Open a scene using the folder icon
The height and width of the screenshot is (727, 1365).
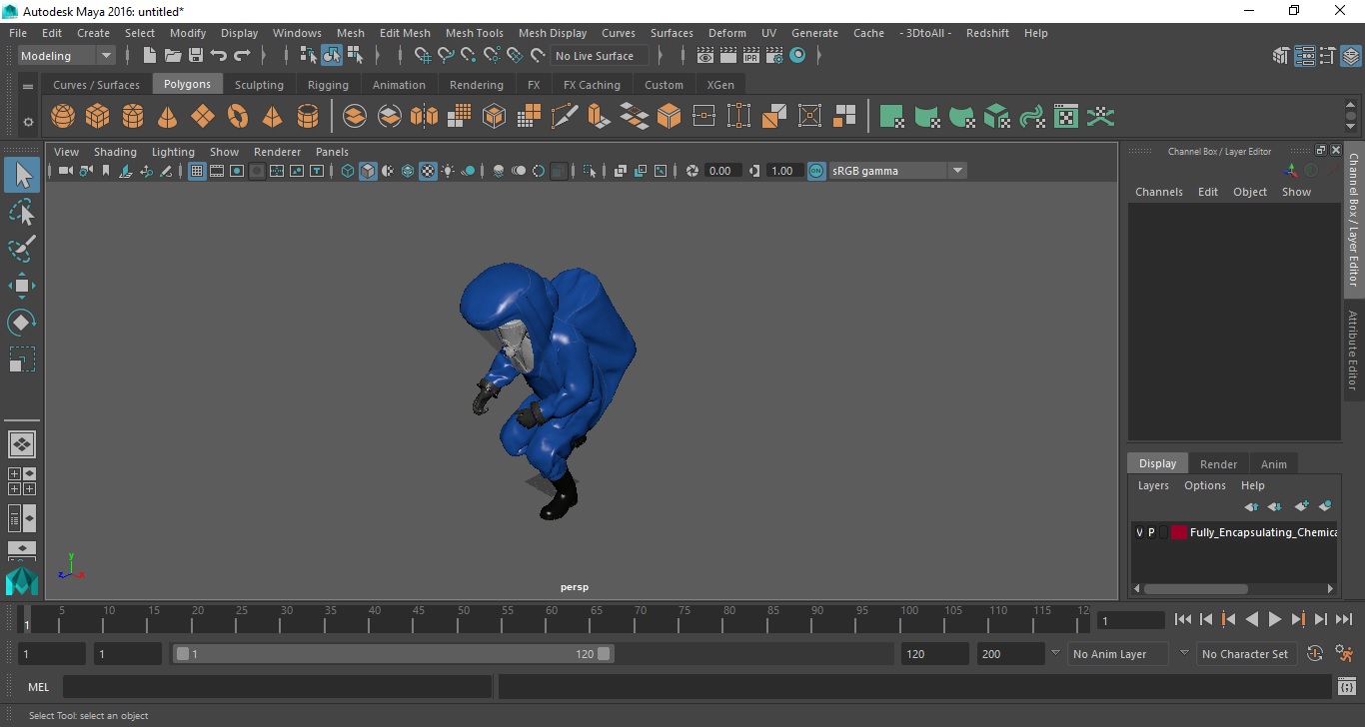point(173,56)
